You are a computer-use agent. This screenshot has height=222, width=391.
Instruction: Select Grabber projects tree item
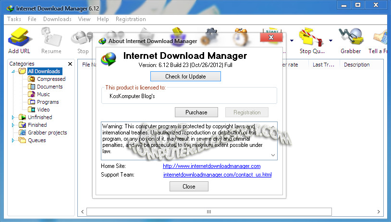pyautogui.click(x=48, y=133)
